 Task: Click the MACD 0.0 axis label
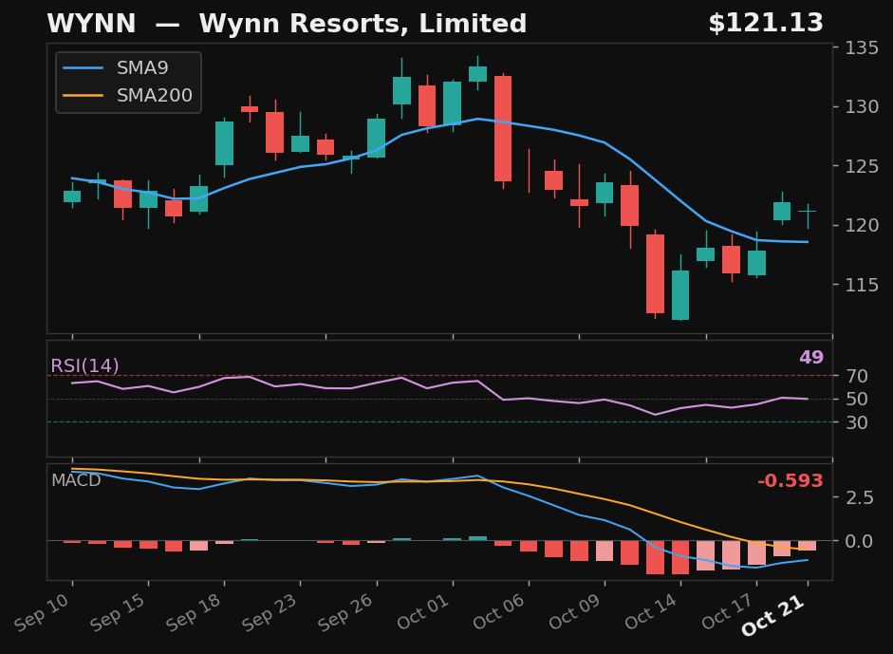(860, 541)
